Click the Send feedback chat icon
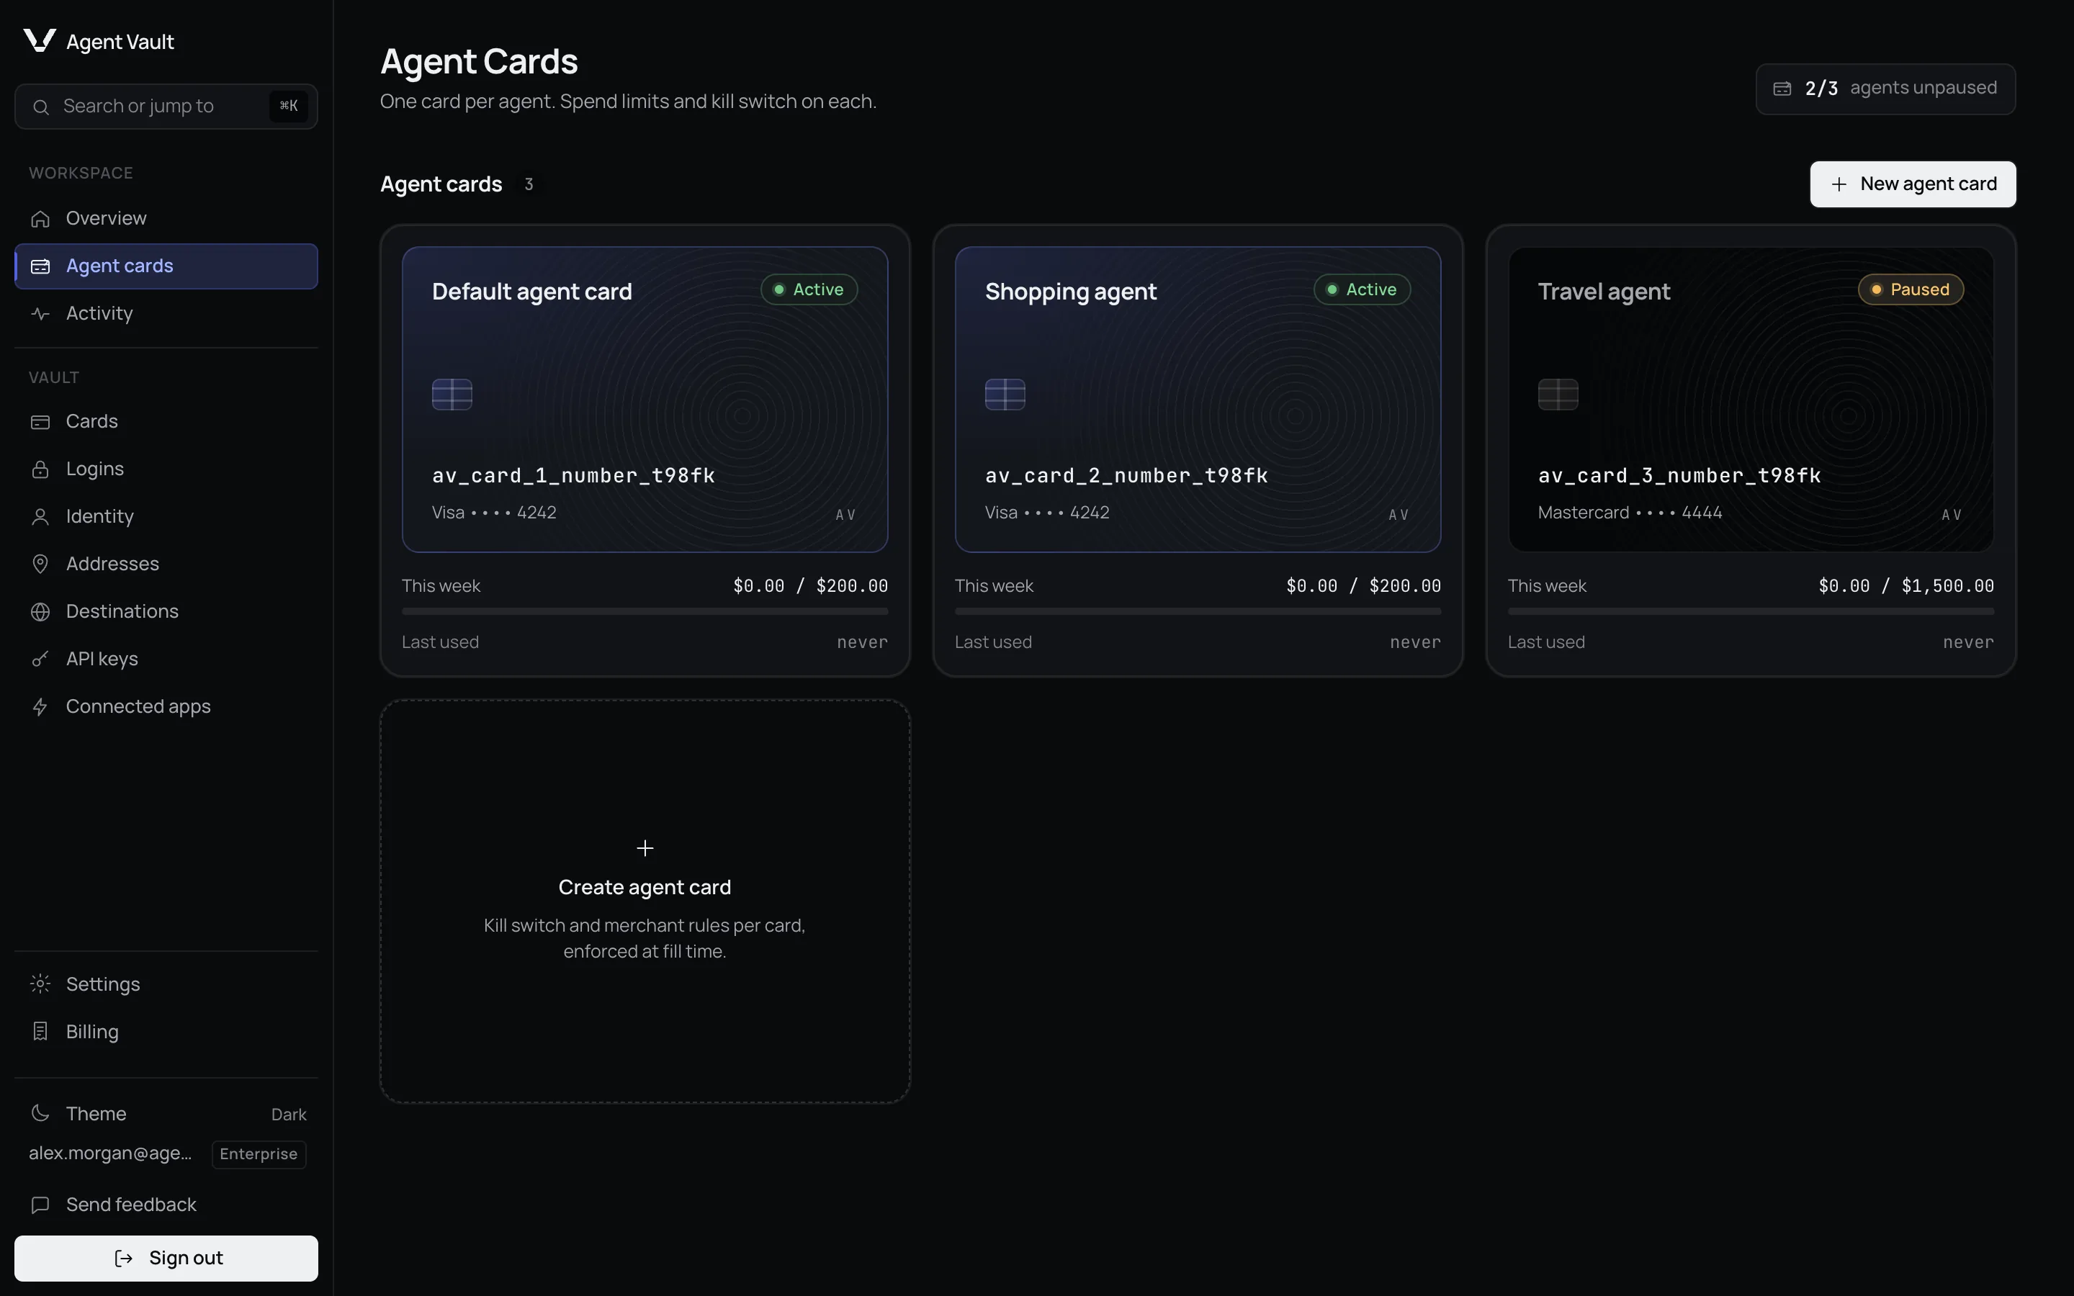2074x1296 pixels. (40, 1205)
